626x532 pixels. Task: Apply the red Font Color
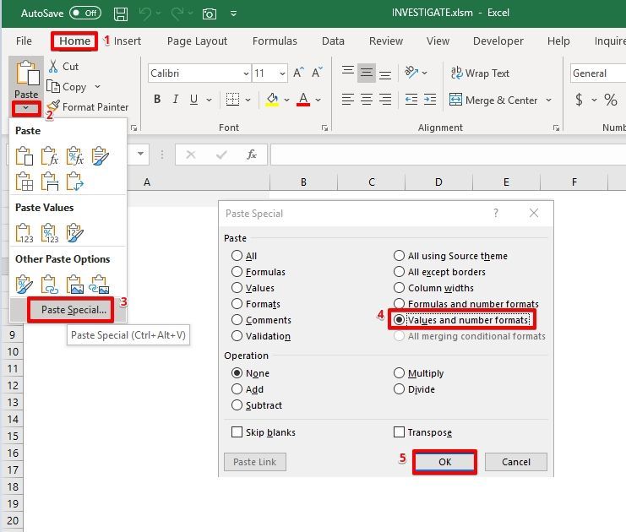pyautogui.click(x=303, y=99)
